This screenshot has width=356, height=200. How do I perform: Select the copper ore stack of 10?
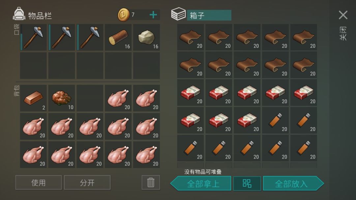[x=62, y=98]
